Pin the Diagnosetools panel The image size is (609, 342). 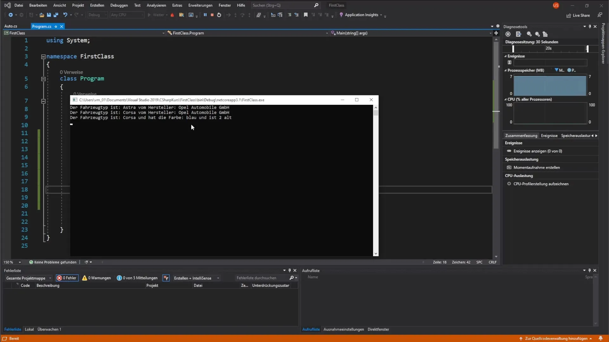tap(590, 27)
